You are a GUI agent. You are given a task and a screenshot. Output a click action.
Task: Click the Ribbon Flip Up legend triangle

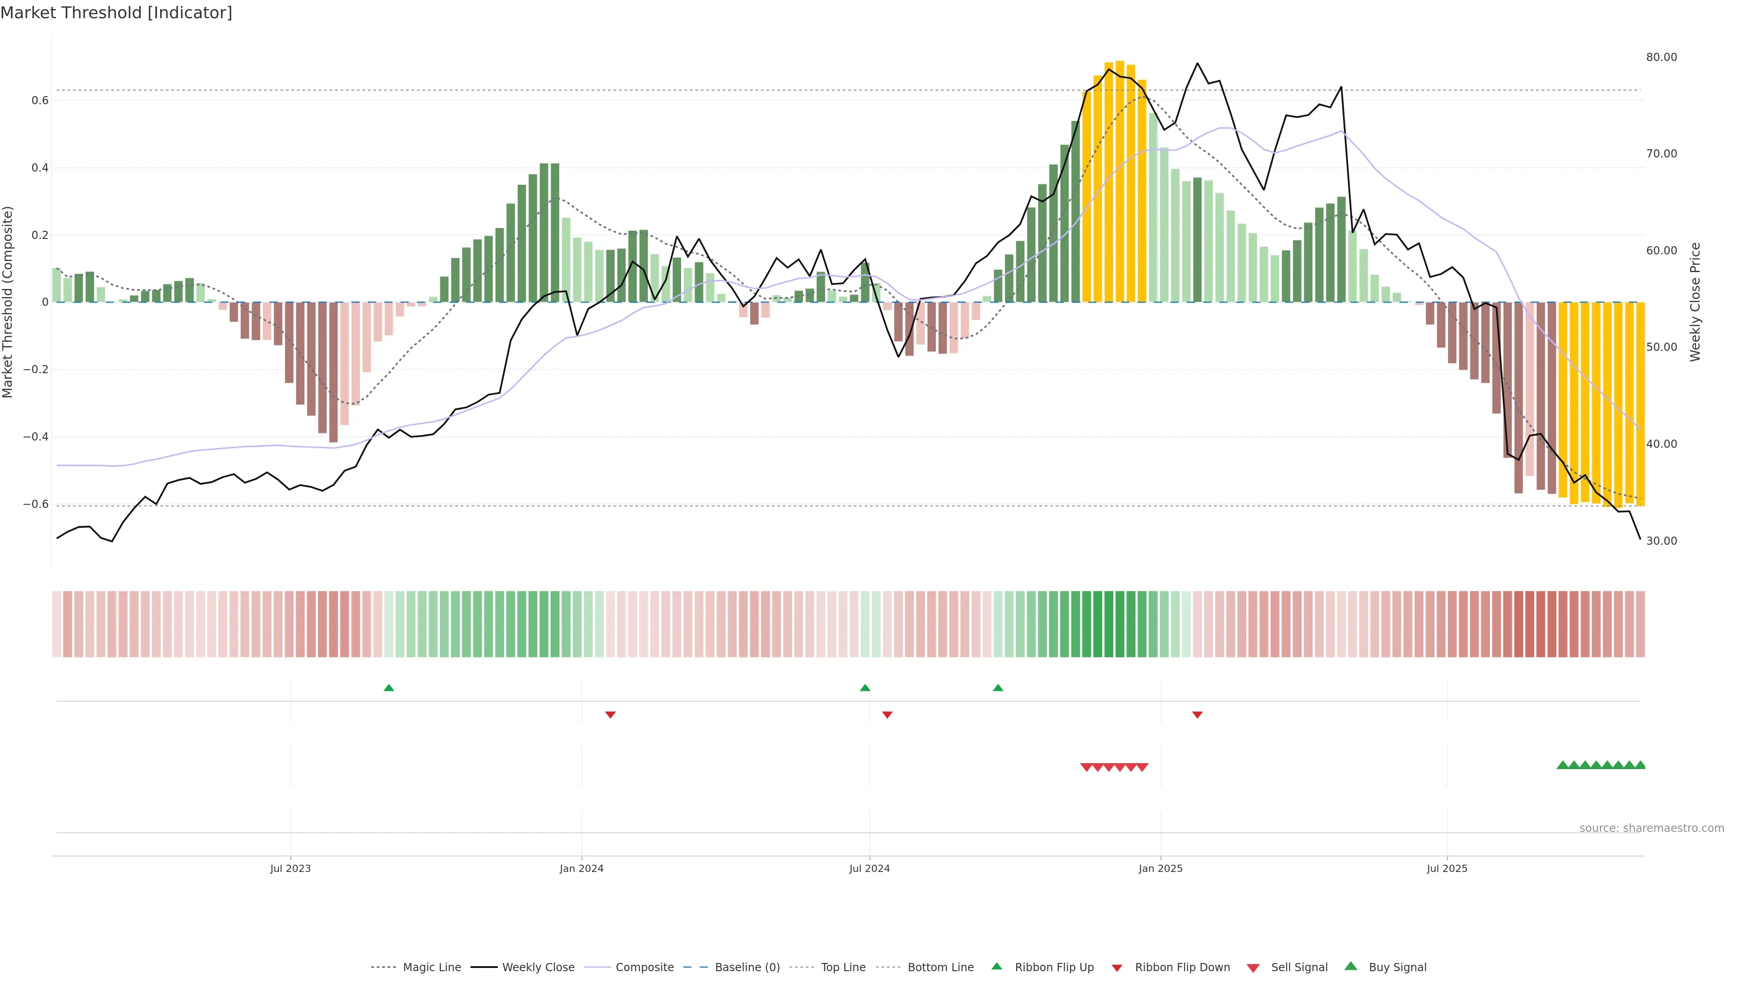996,966
